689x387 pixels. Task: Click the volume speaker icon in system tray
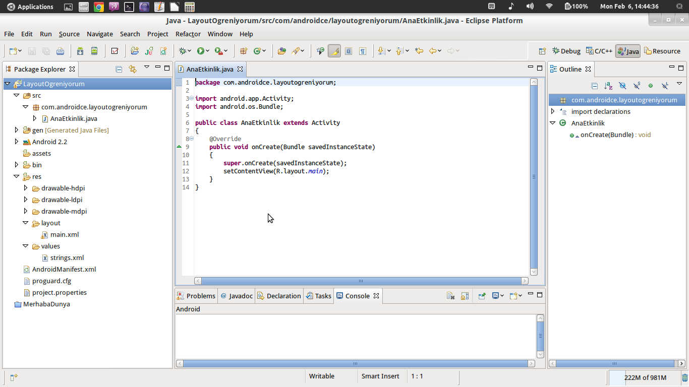(x=530, y=7)
